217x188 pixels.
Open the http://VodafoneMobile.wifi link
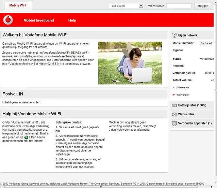(x=19, y=64)
